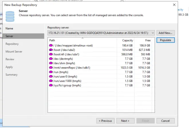The width and height of the screenshot is (189, 128).
Task: Select the /boot/efi (/dev/sda1) path text
Action: coord(66,54)
